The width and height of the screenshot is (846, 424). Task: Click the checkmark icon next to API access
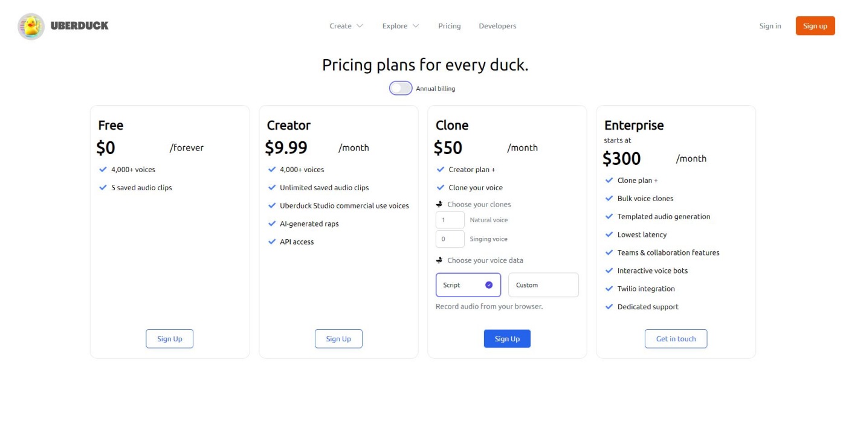[x=272, y=242]
